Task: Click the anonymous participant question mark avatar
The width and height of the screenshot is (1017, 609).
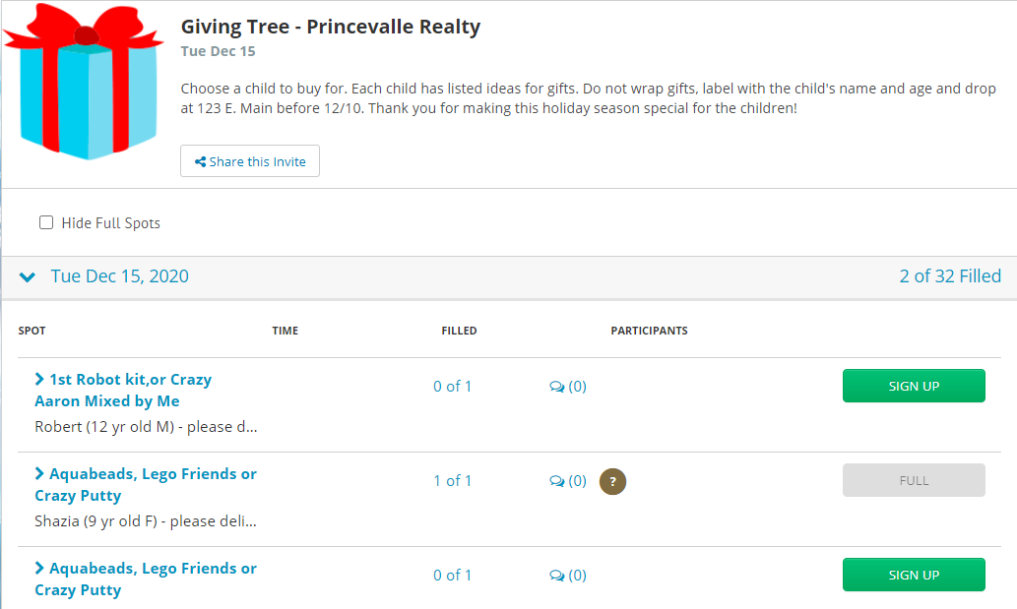Action: coord(612,481)
